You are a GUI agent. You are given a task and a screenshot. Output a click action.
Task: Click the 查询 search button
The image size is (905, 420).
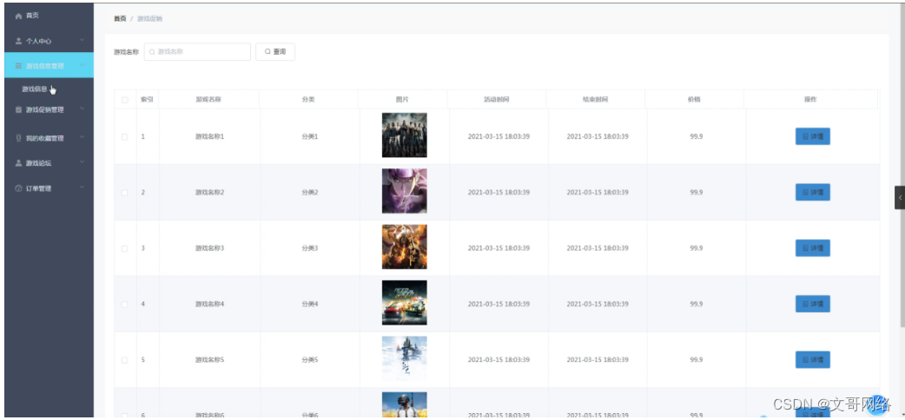pos(275,52)
